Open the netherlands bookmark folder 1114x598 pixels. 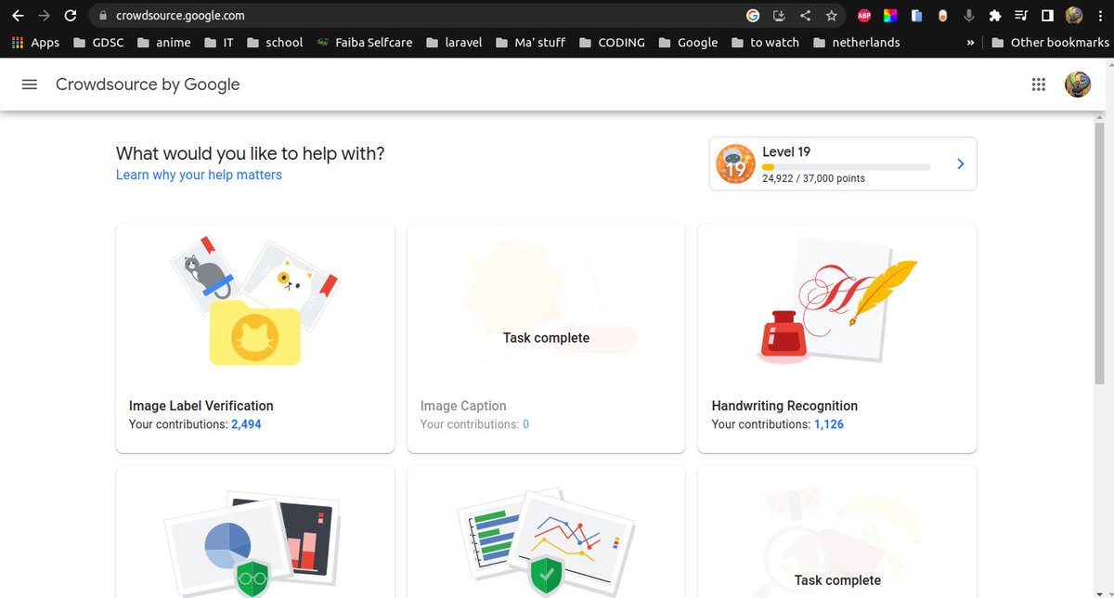pos(855,43)
